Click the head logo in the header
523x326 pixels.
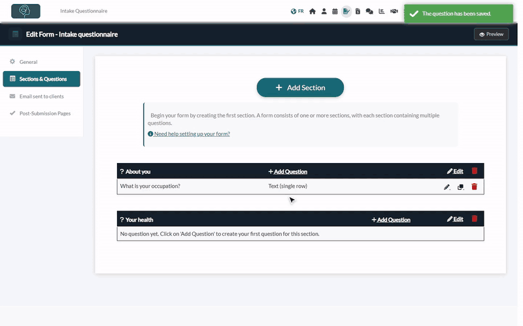(x=25, y=11)
